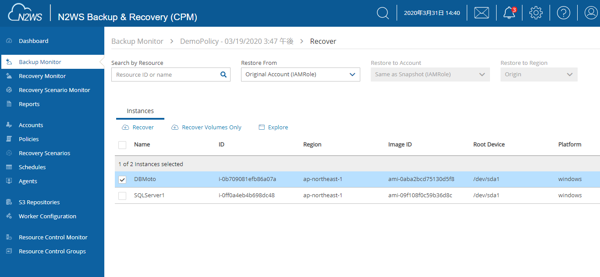Click the Recover breadcrumb text
The height and width of the screenshot is (277, 600).
coord(323,41)
